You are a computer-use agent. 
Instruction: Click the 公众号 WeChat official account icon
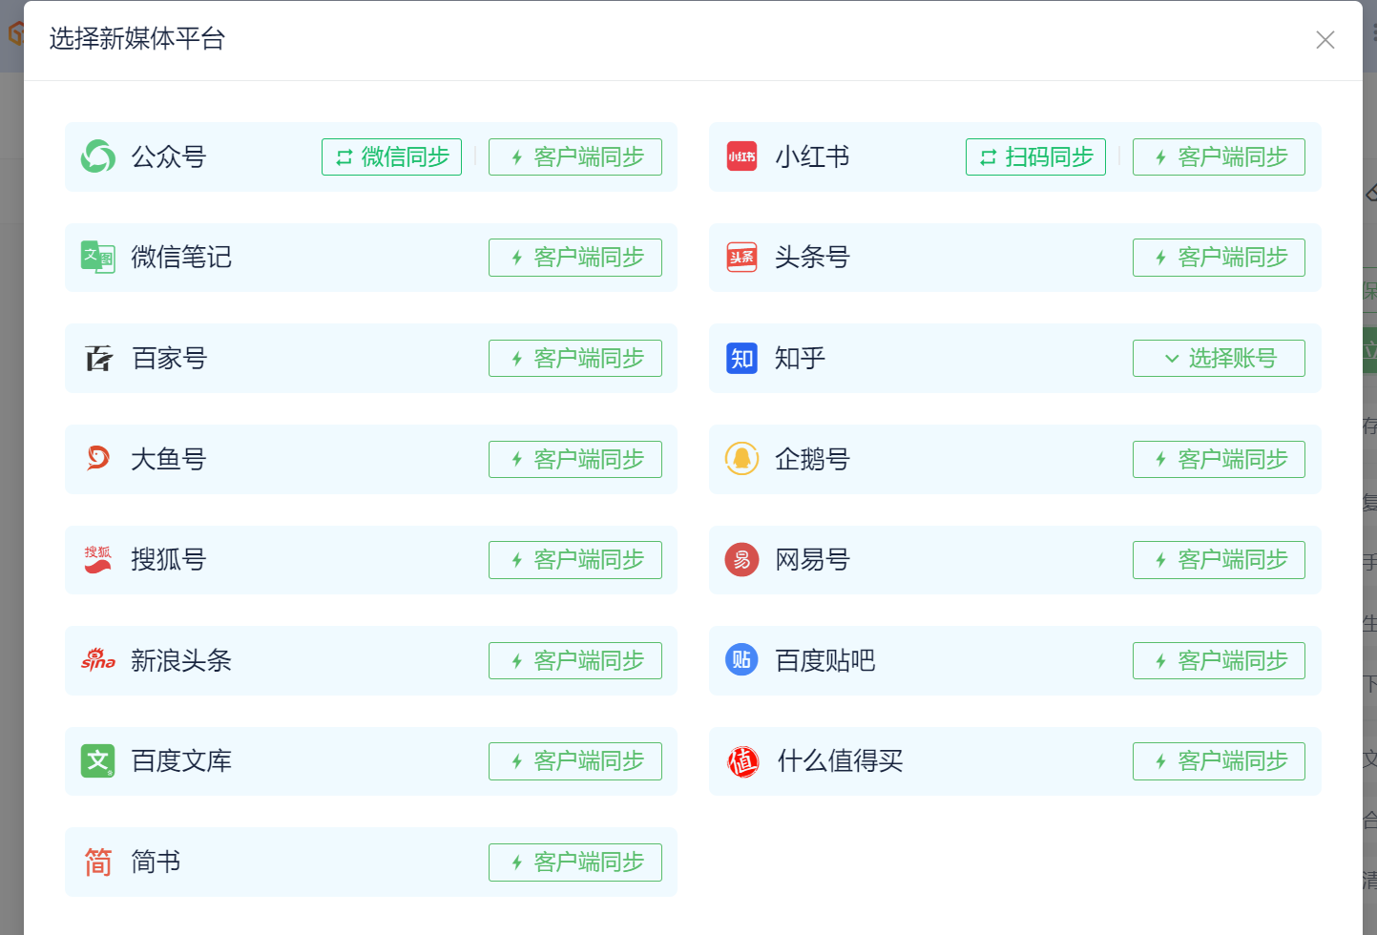point(98,156)
